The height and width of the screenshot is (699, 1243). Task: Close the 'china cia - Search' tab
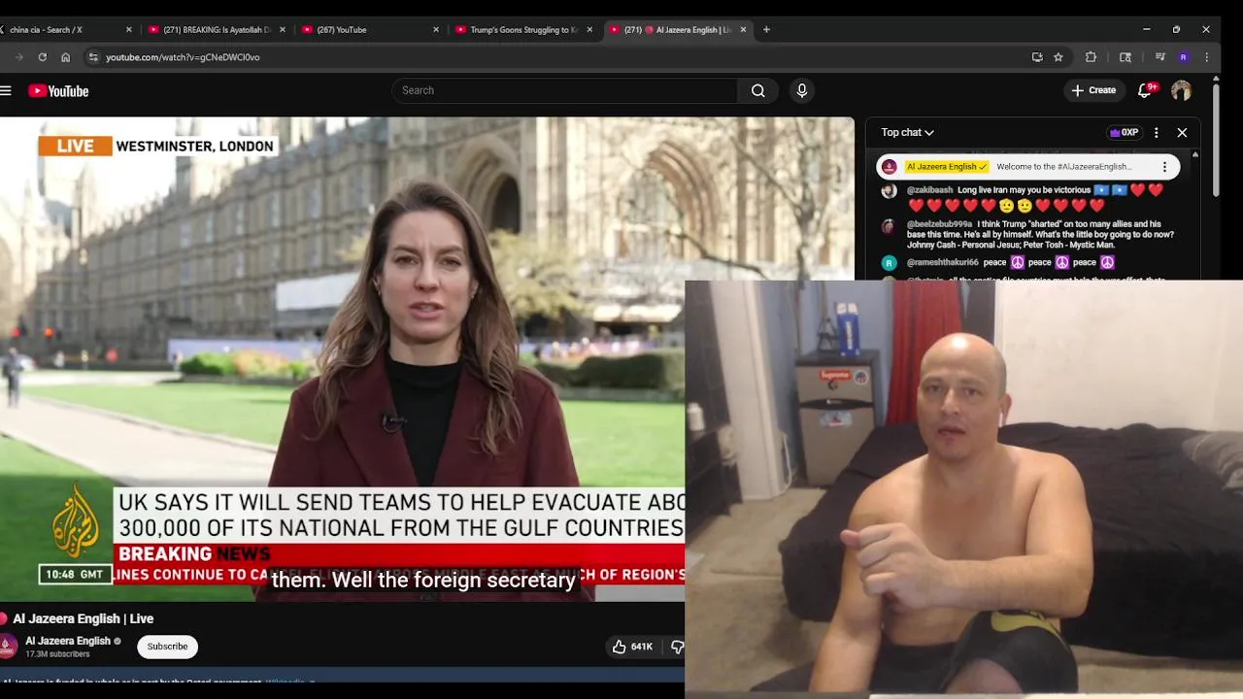[x=129, y=30]
